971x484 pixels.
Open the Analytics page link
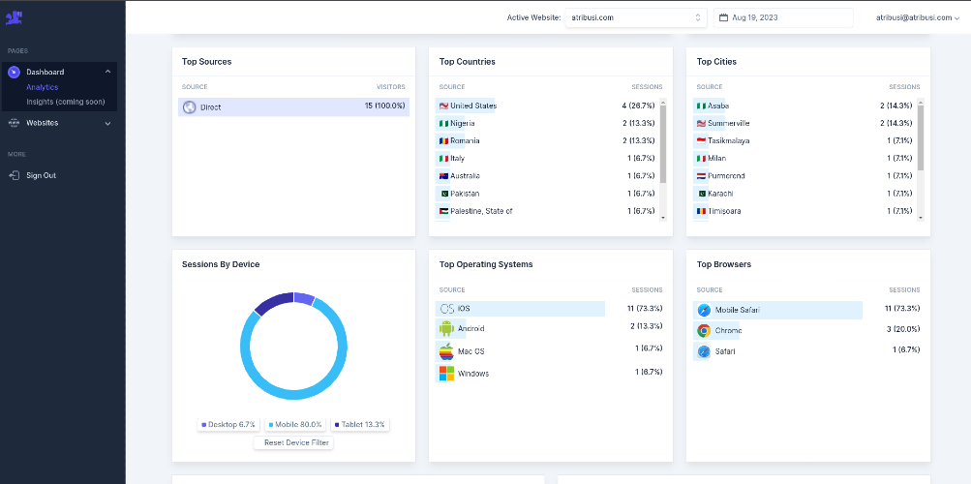click(42, 87)
